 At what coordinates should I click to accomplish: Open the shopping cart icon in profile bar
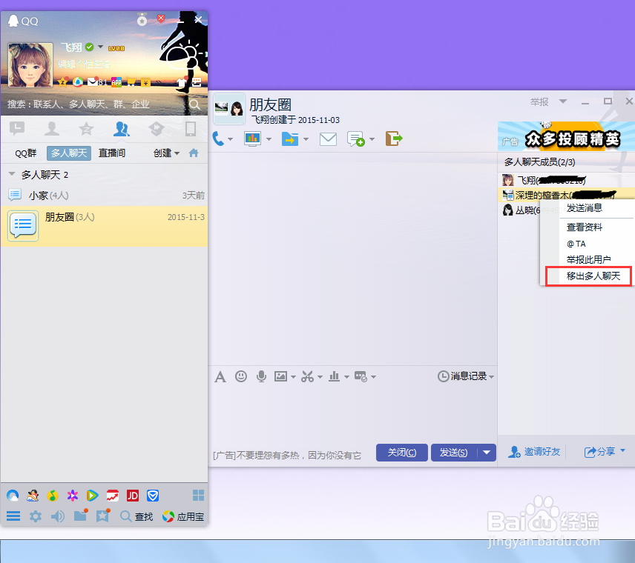tap(131, 82)
